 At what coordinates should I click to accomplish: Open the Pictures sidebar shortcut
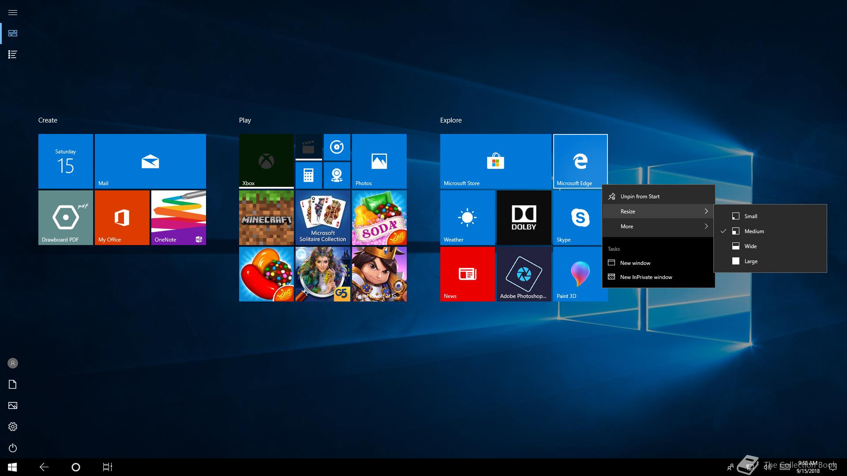(13, 405)
